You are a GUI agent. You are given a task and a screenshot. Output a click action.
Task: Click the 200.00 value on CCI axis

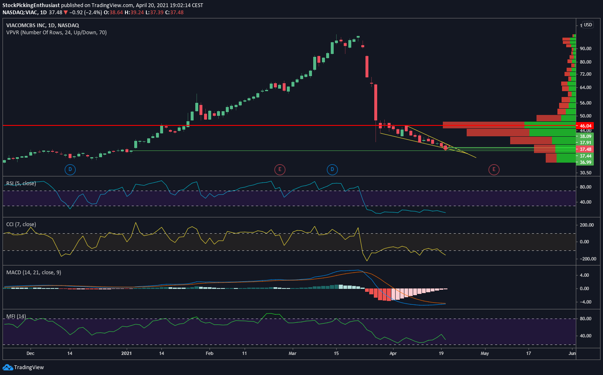pos(587,225)
